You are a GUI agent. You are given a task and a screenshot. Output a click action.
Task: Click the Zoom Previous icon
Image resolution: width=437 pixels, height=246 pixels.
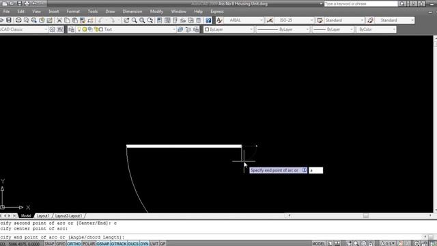[150, 20]
